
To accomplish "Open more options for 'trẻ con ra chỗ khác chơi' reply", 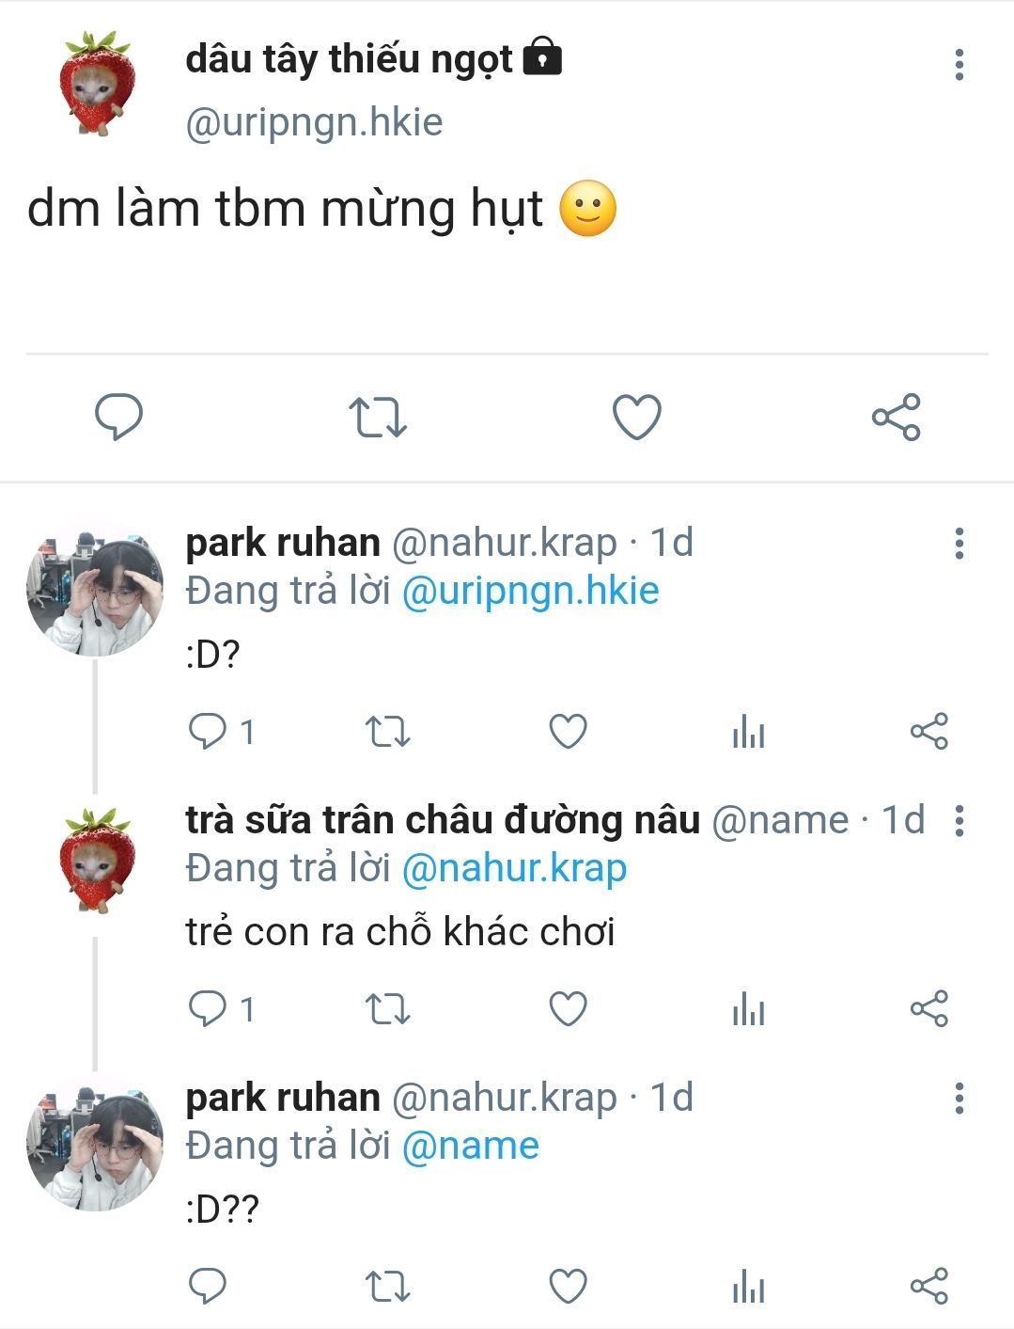I will point(959,820).
